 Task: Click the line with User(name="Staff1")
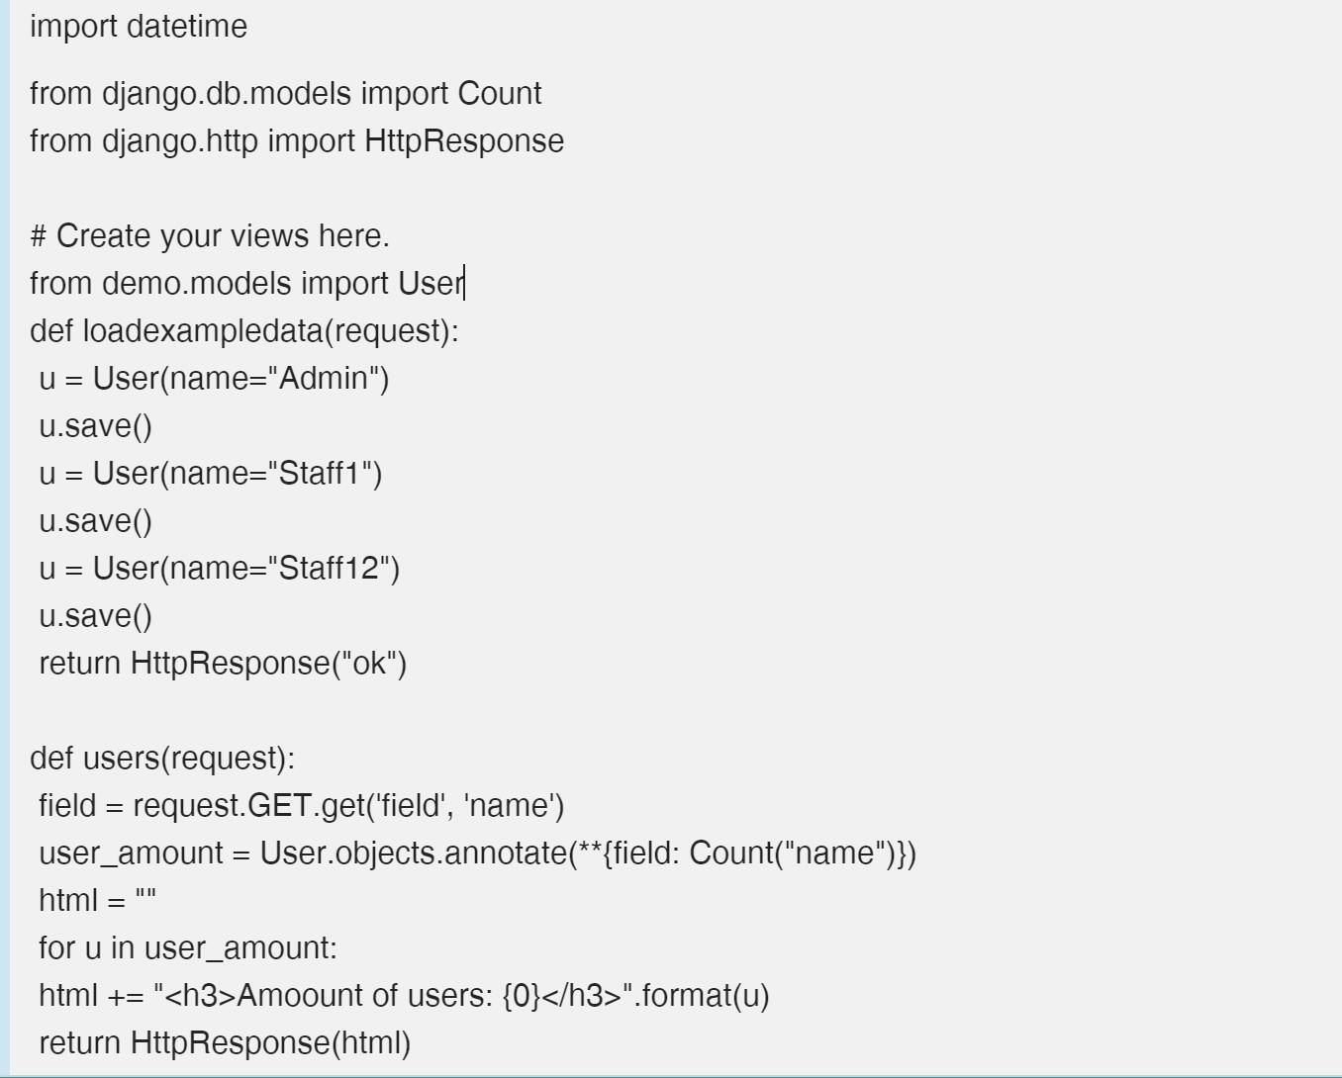pos(210,473)
